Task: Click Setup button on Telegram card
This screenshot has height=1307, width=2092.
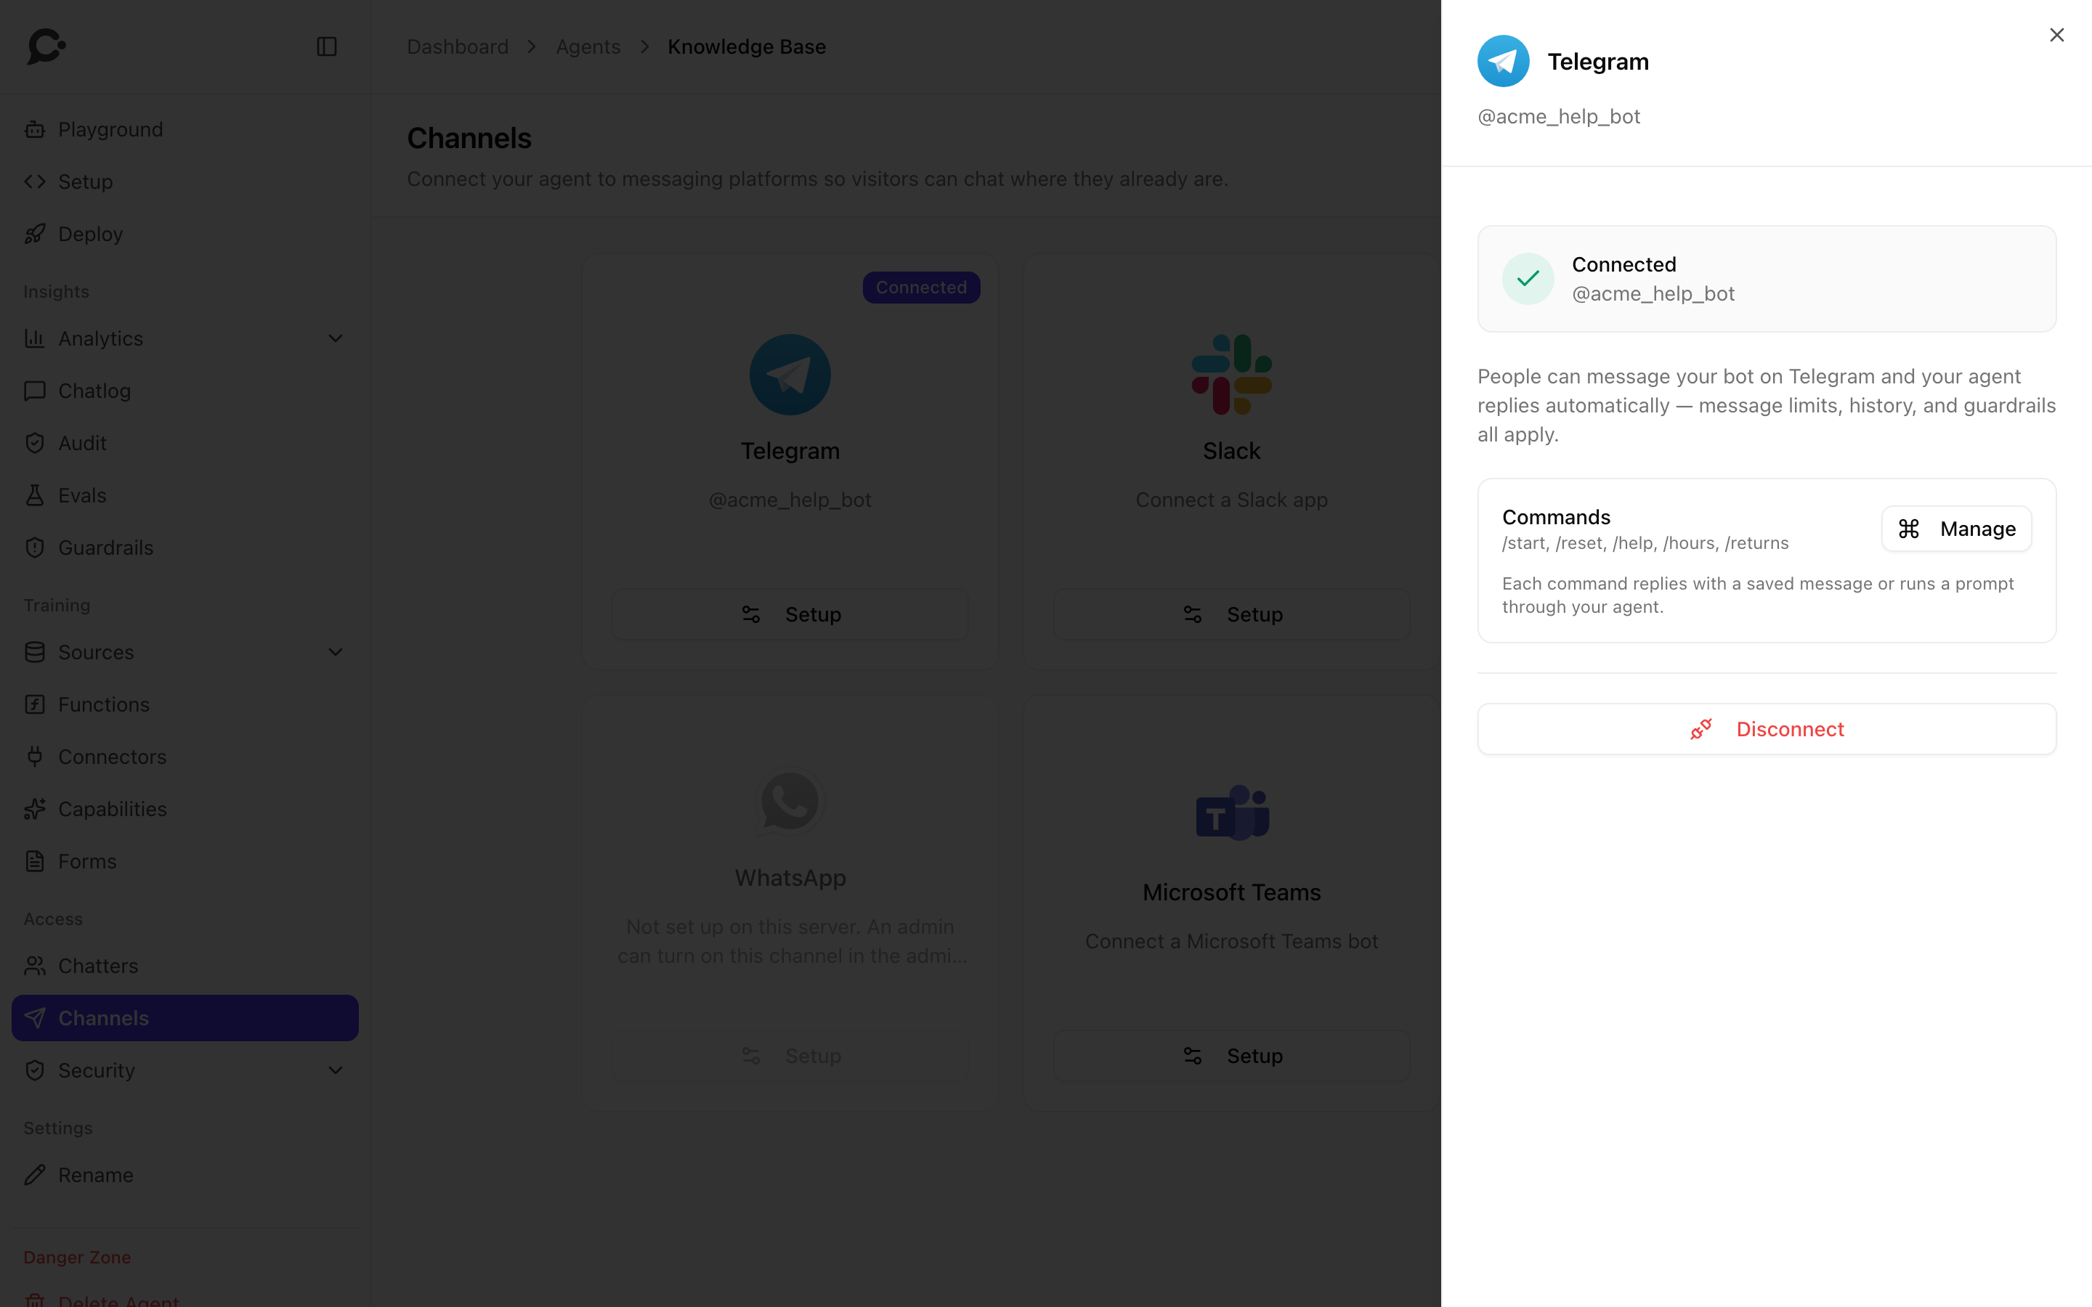Action: coord(790,614)
